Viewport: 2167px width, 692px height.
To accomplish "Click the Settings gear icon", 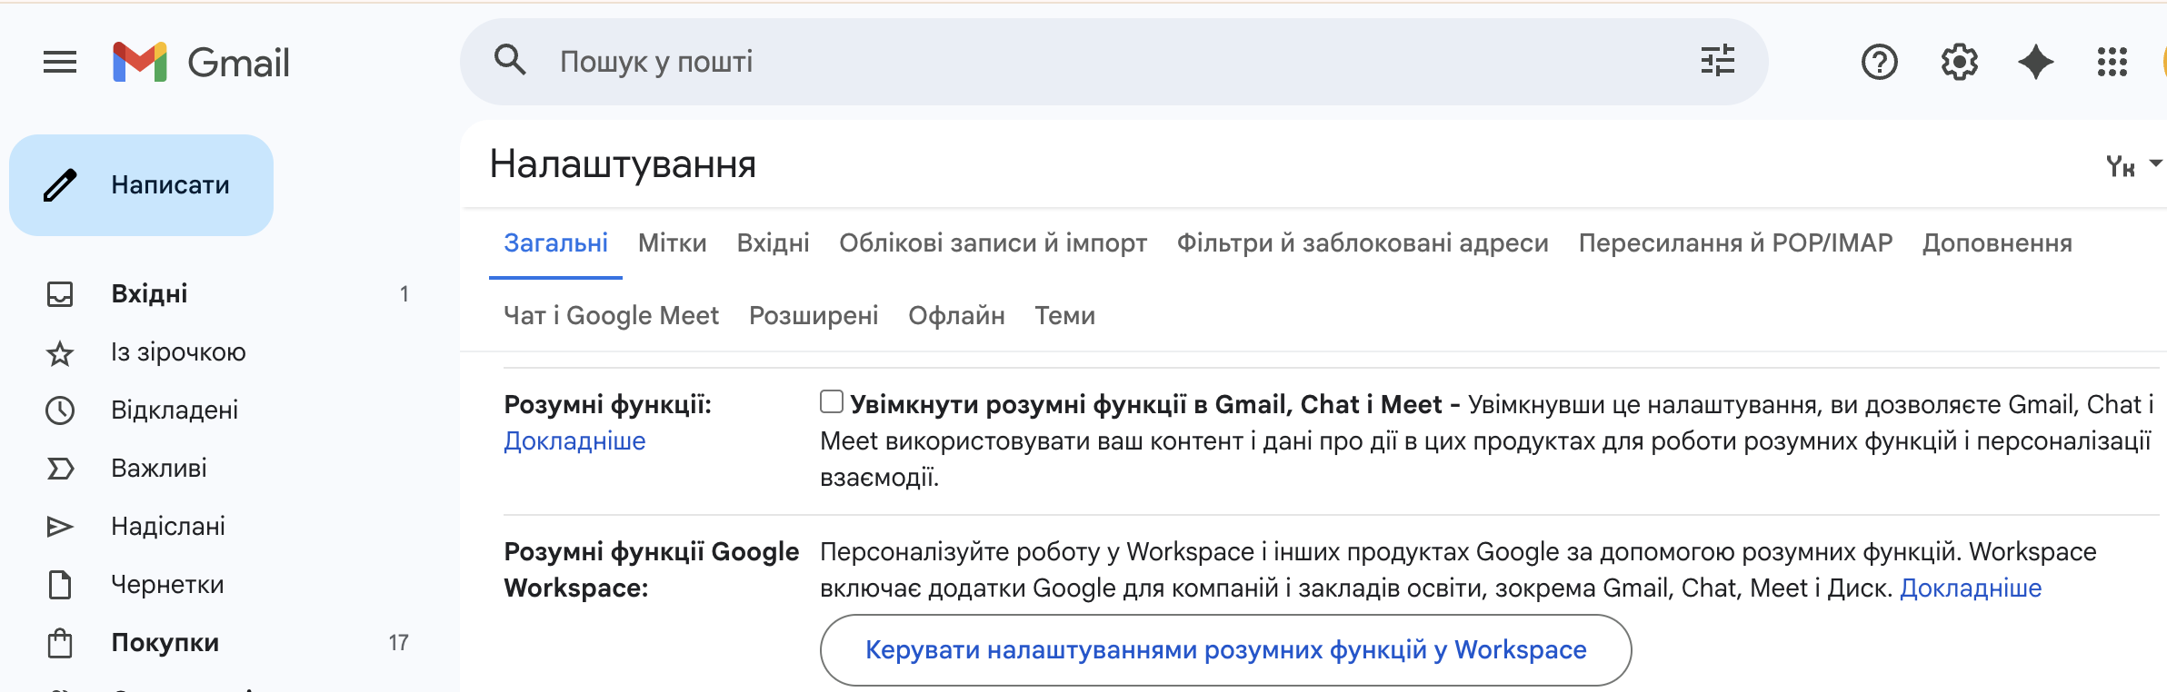I will coord(1959,62).
